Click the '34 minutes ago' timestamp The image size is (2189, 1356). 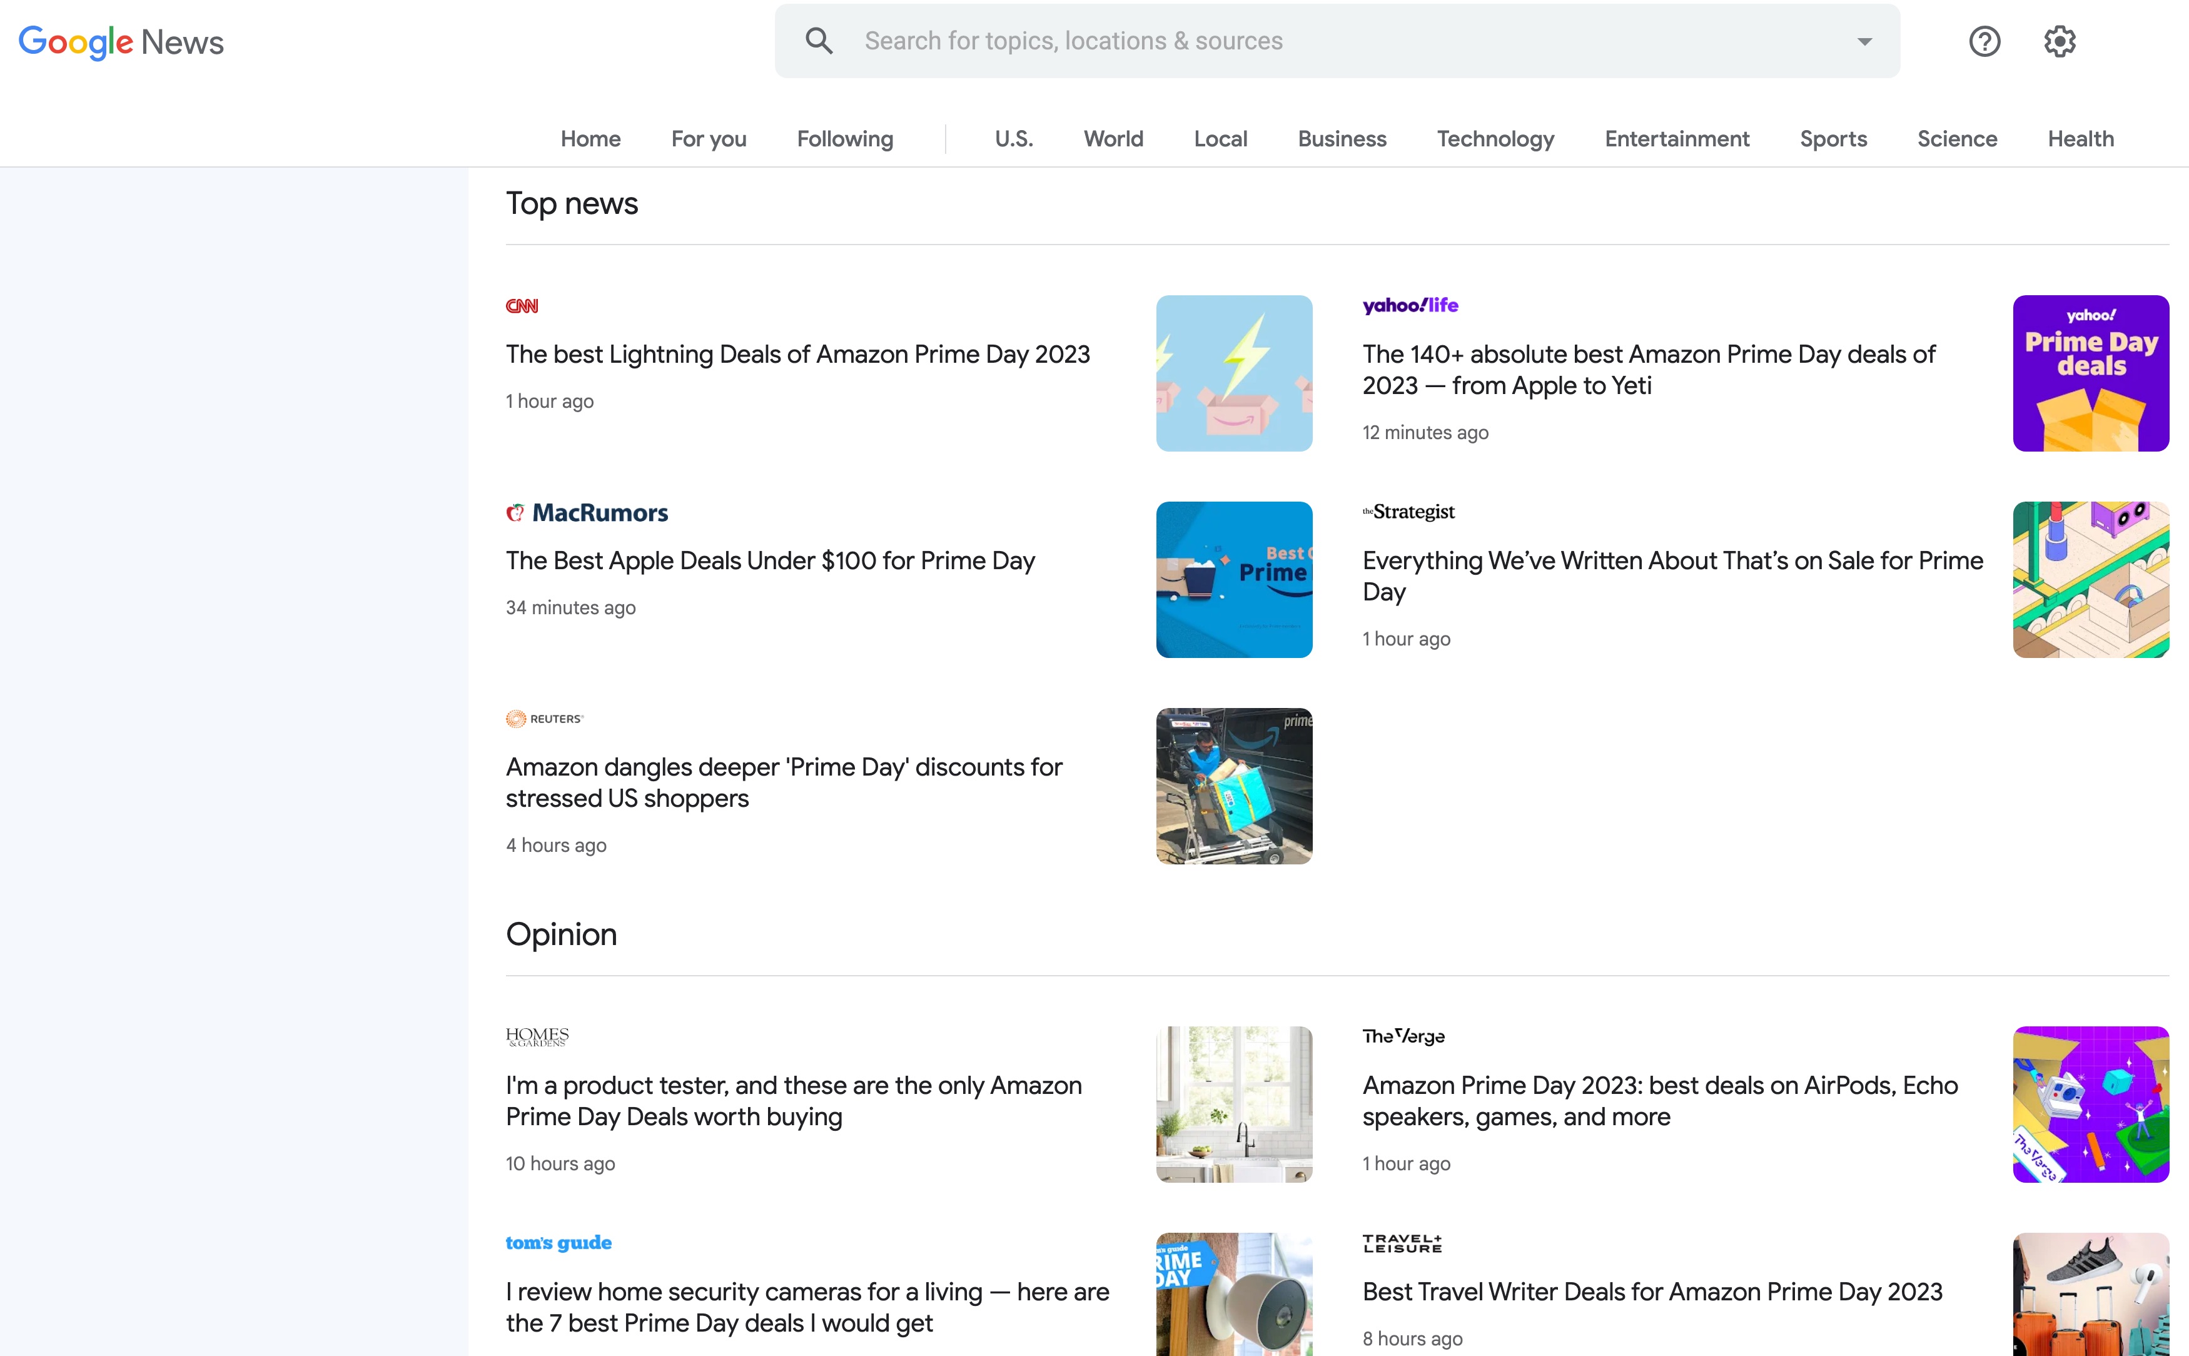point(570,607)
